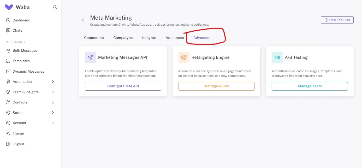Image resolution: width=362 pixels, height=168 pixels.
Task: Select the Insights tab
Action: tap(149, 38)
